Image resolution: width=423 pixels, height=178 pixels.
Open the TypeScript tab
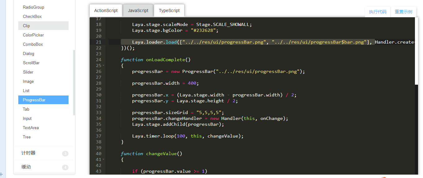click(169, 11)
